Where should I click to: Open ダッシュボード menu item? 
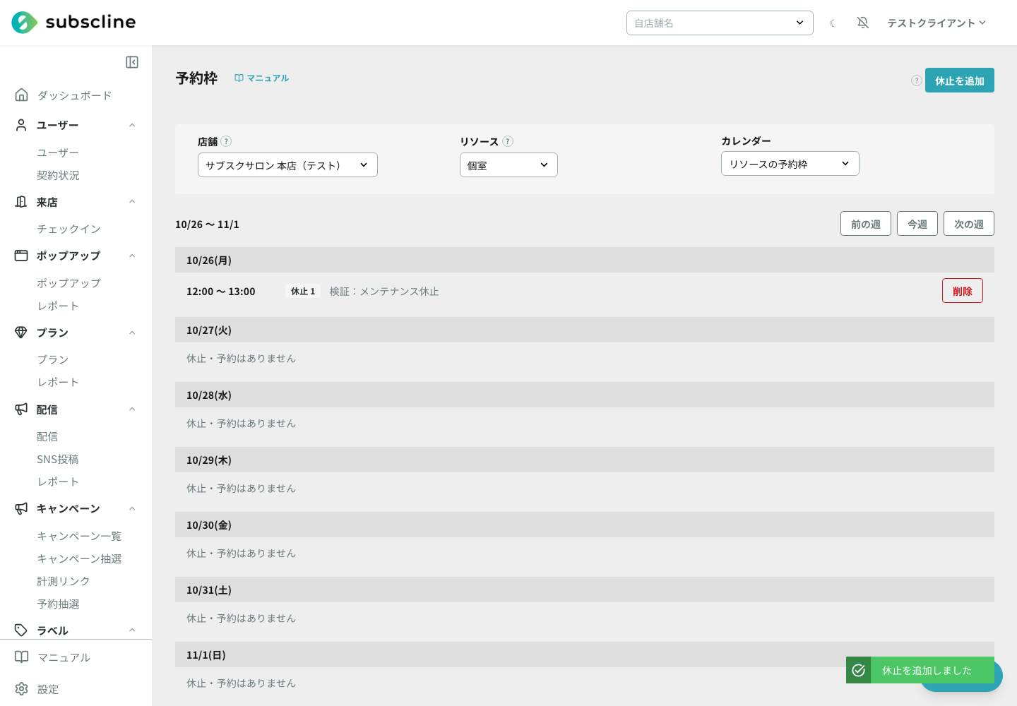point(74,95)
